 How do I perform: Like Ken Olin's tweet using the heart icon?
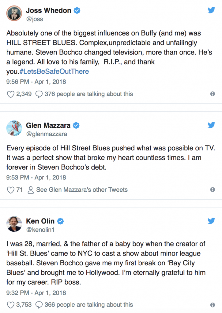[10, 304]
